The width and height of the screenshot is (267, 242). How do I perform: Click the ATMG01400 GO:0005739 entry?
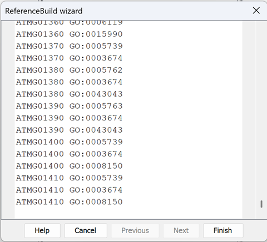tap(69, 142)
